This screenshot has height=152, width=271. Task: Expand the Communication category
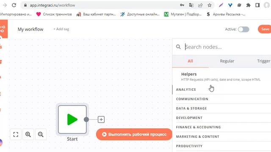[x=223, y=99]
